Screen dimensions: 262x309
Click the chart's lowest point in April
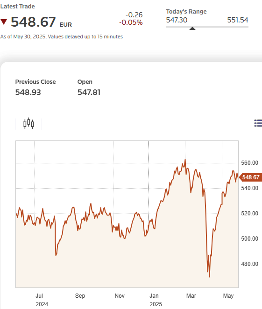[x=210, y=277]
